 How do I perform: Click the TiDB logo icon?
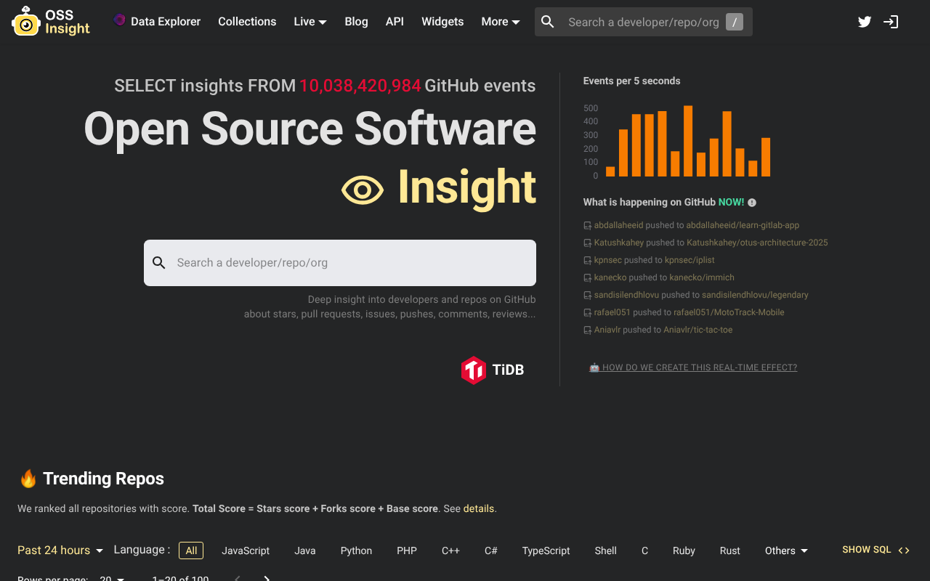(x=474, y=370)
